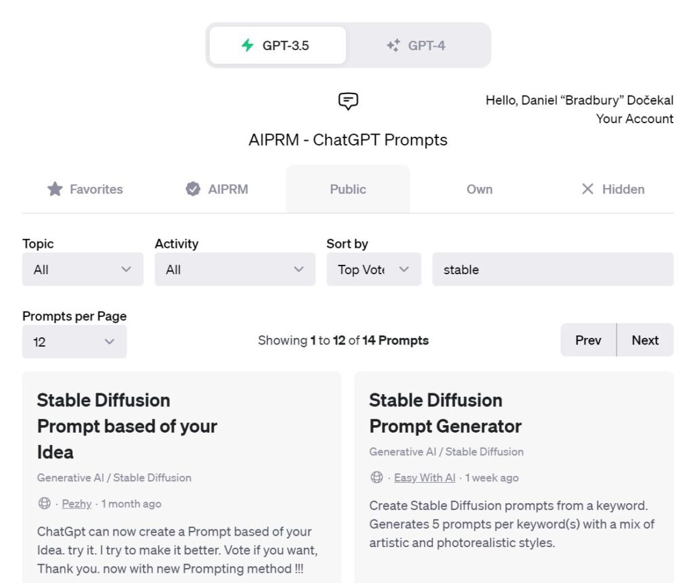Click the chat bubble icon above AIPRM title

pyautogui.click(x=348, y=101)
